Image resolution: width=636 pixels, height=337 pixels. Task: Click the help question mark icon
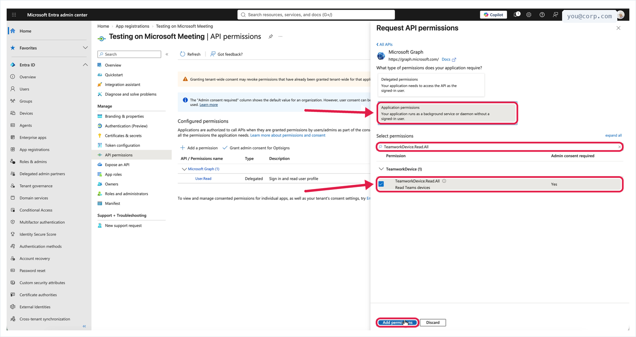542,15
